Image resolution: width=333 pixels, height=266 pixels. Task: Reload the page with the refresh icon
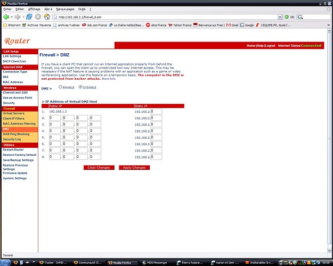pos(29,16)
